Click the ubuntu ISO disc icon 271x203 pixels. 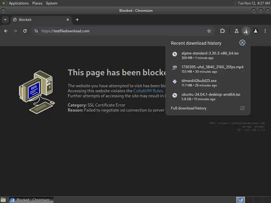click(175, 95)
